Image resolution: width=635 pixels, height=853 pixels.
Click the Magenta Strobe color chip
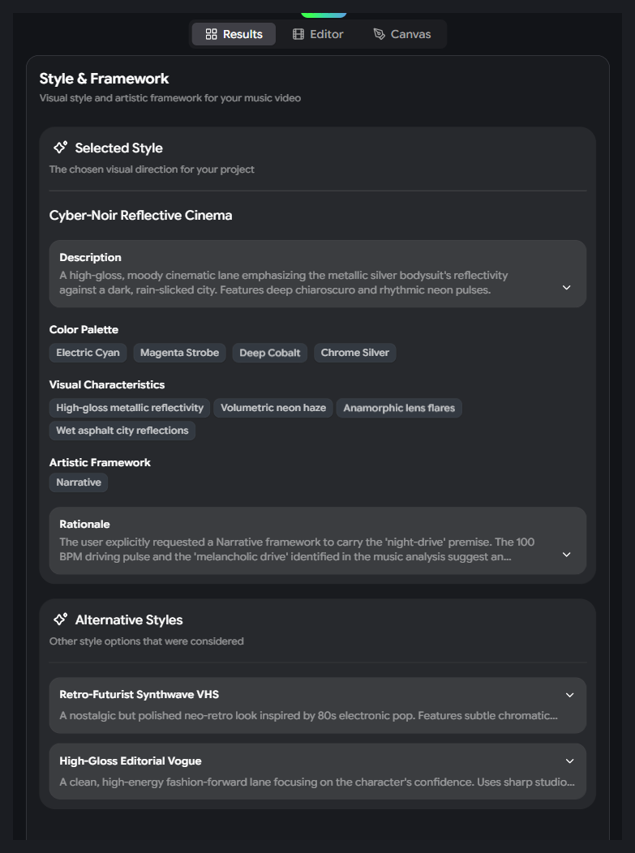pyautogui.click(x=179, y=353)
